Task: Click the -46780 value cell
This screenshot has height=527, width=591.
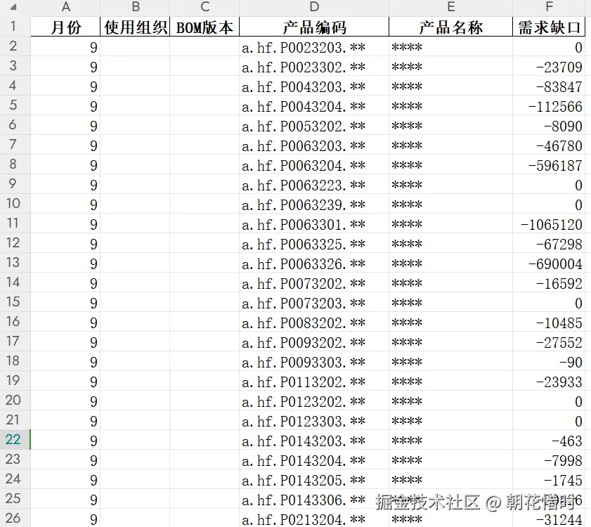Action: (x=549, y=145)
